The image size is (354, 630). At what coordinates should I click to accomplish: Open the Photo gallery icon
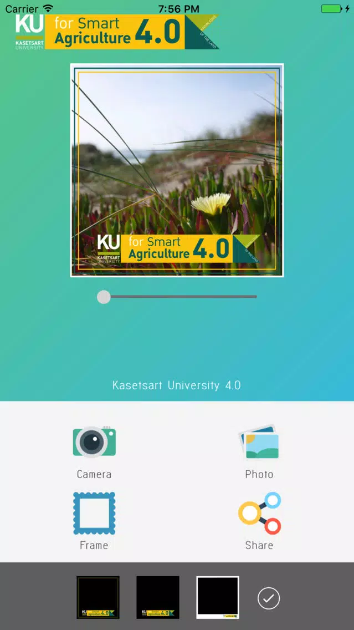(259, 441)
